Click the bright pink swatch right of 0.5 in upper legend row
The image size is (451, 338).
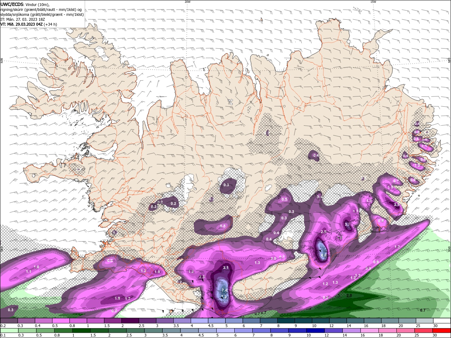(x=61, y=321)
